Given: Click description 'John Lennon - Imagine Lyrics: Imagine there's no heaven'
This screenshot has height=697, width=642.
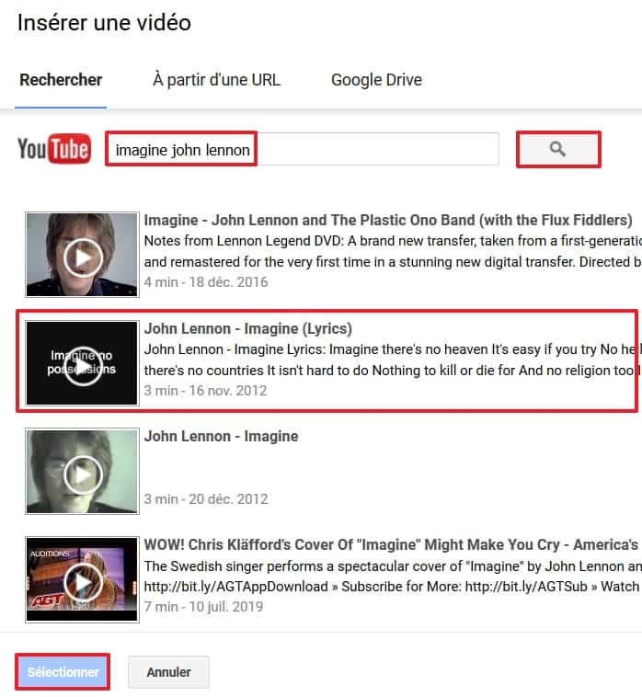Looking at the screenshot, I should [x=393, y=349].
